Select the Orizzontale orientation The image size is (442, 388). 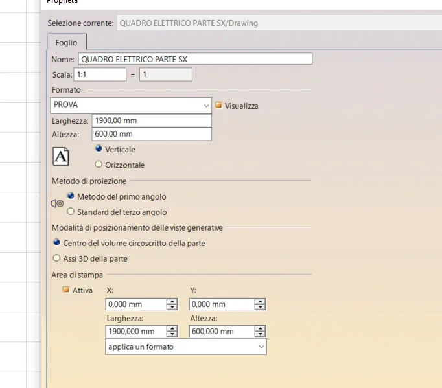tap(99, 164)
